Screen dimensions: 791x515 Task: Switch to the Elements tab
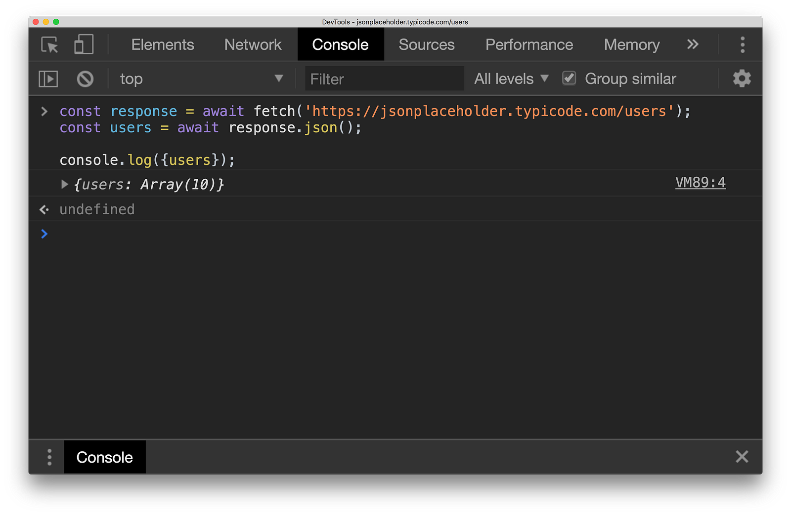click(163, 44)
